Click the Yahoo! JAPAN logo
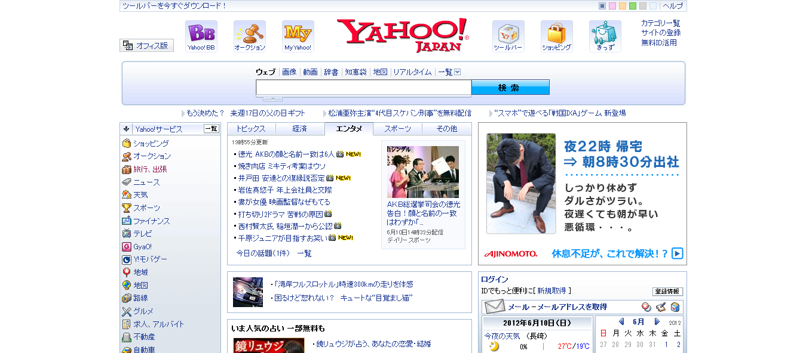Screen dimensions: 806x353 coord(403,35)
